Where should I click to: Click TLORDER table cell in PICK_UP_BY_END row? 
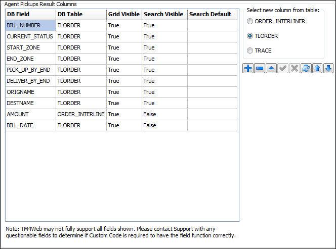81,70
